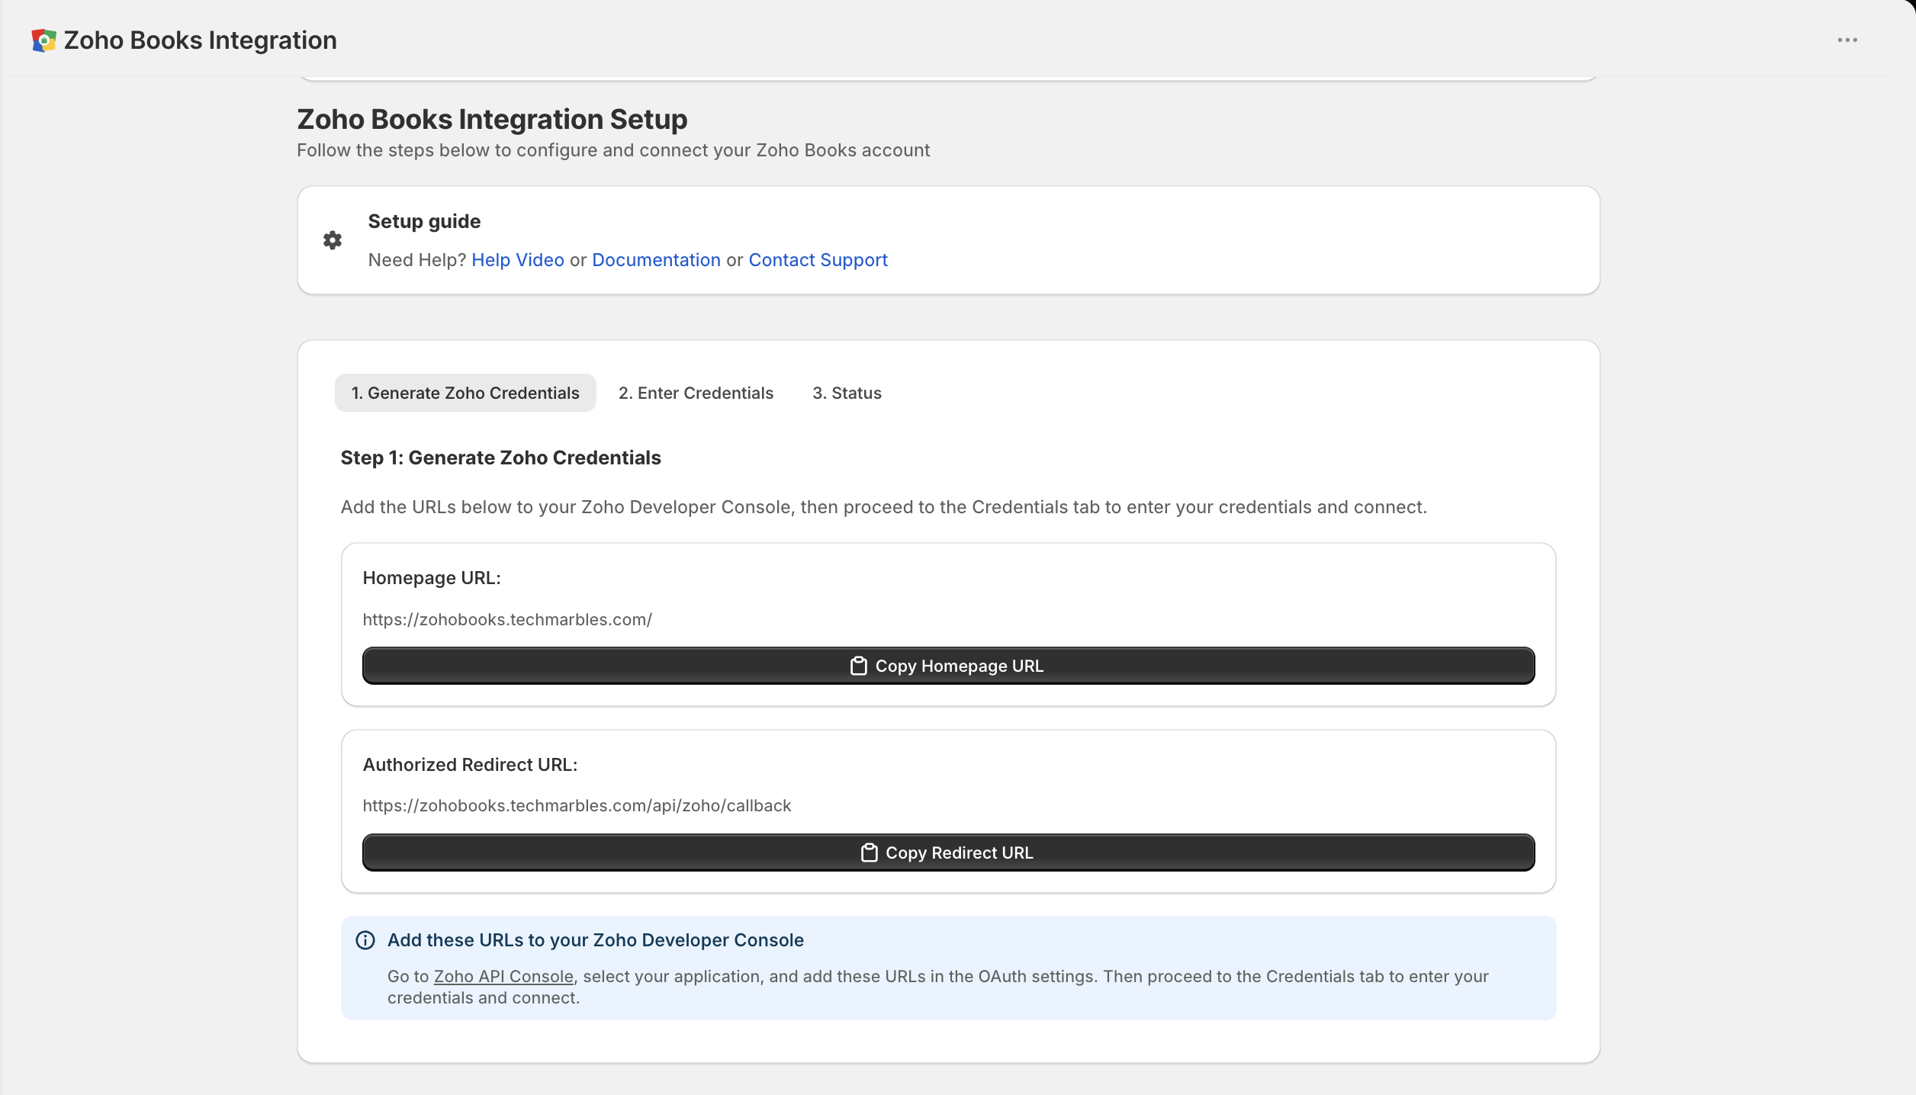Click the info icon in the blue banner
1916x1095 pixels.
coord(365,940)
